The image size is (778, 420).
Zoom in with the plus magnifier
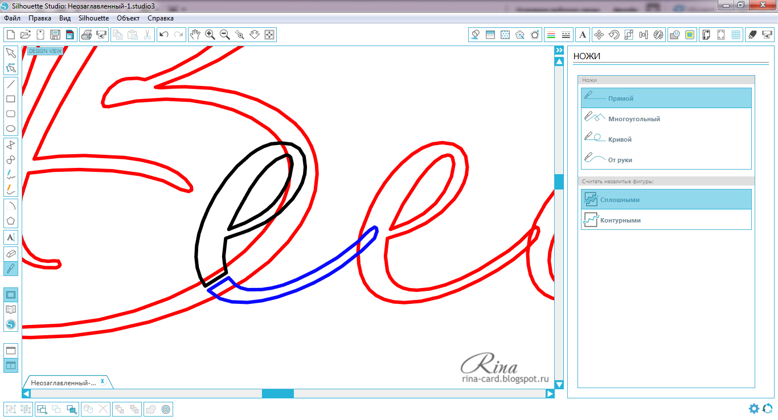(x=210, y=35)
